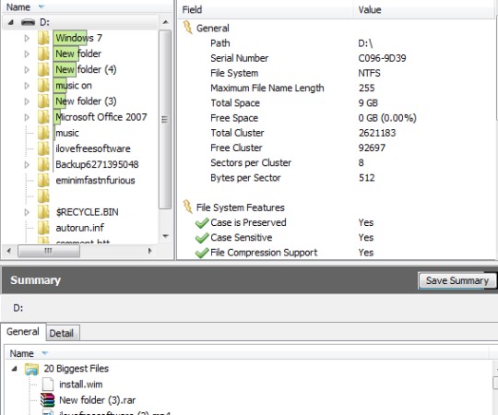
Task: Click the 20 Biggest Files folder icon
Action: 31,369
